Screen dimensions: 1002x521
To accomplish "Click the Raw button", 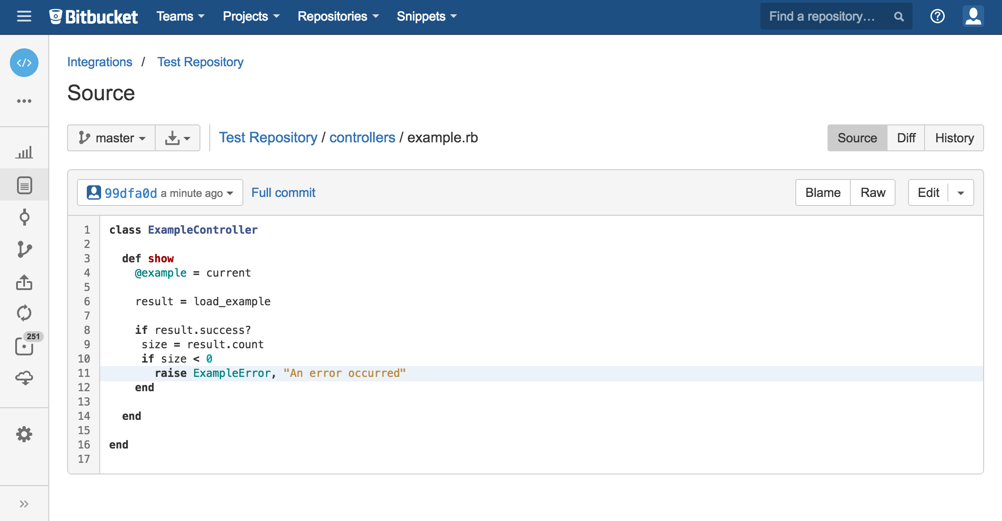I will coord(873,192).
